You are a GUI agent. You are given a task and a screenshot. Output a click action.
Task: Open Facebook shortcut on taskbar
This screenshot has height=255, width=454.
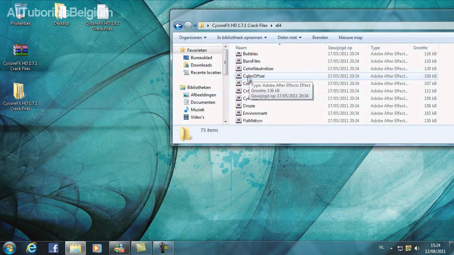54,248
